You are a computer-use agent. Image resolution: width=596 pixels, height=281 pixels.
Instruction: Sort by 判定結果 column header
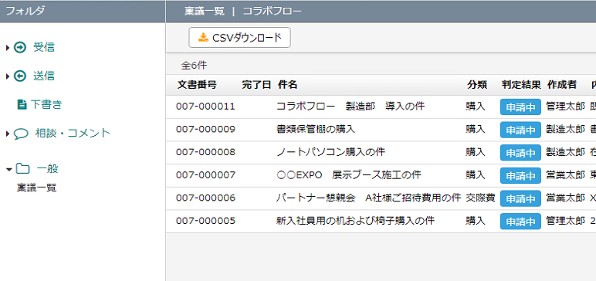pyautogui.click(x=521, y=85)
